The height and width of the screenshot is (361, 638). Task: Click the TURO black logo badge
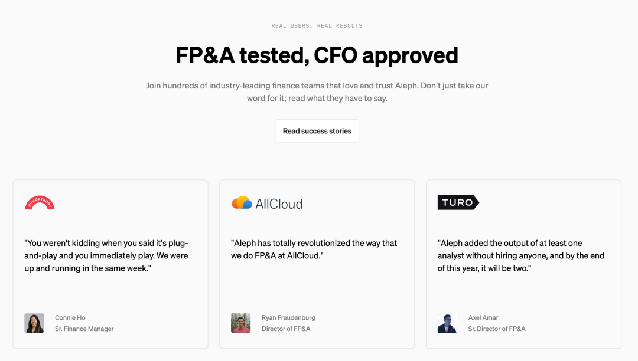[x=458, y=202]
